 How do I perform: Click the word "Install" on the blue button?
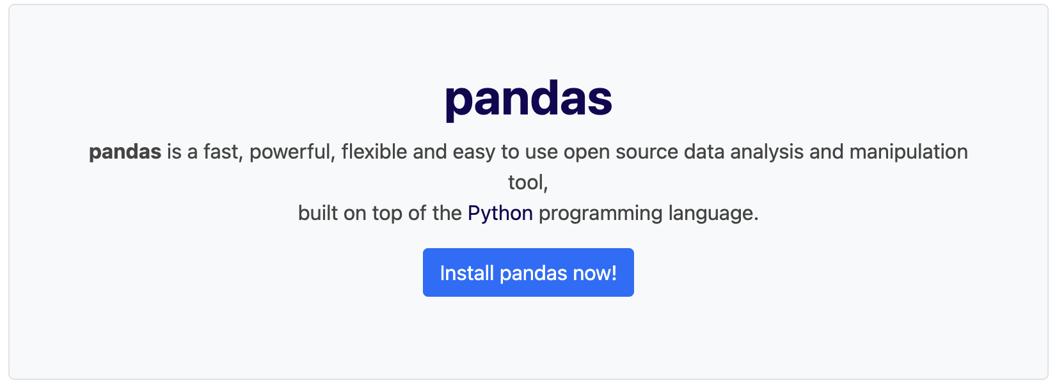pyautogui.click(x=467, y=273)
